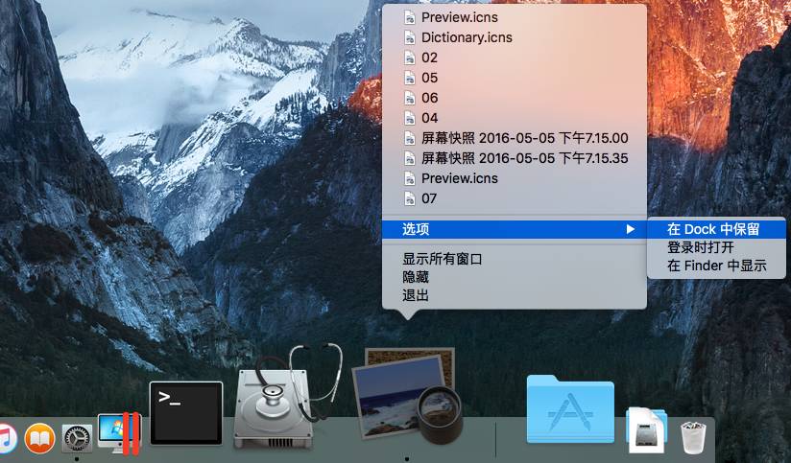The image size is (791, 463).
Task: Hide Preview using 隐藏
Action: tap(416, 277)
